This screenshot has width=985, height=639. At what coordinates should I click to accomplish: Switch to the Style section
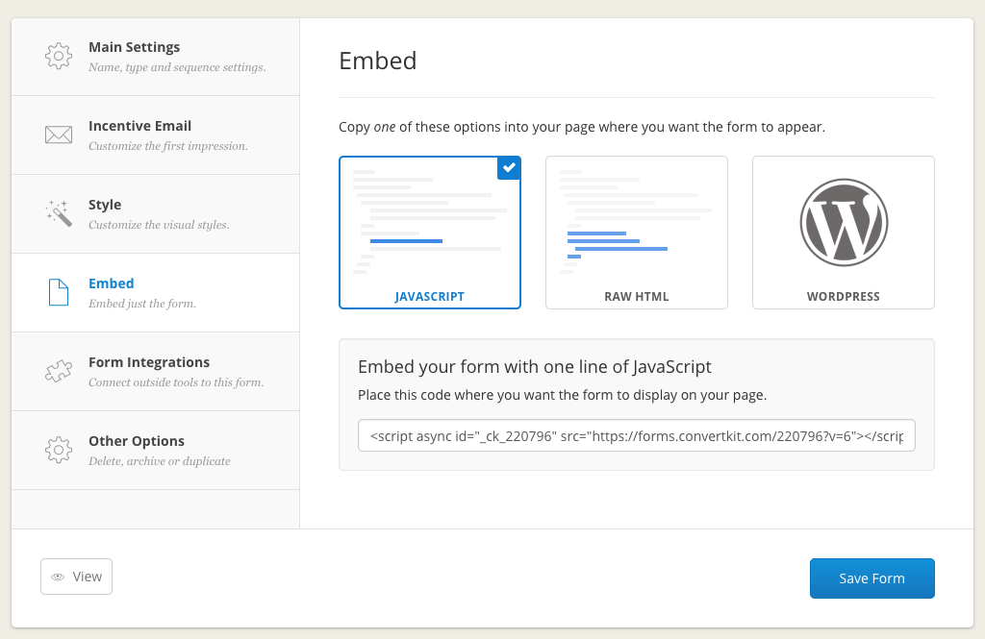click(155, 214)
